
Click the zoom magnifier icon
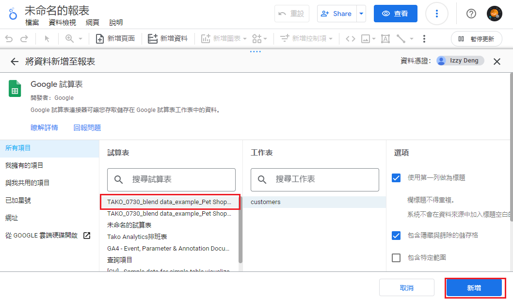tap(69, 39)
